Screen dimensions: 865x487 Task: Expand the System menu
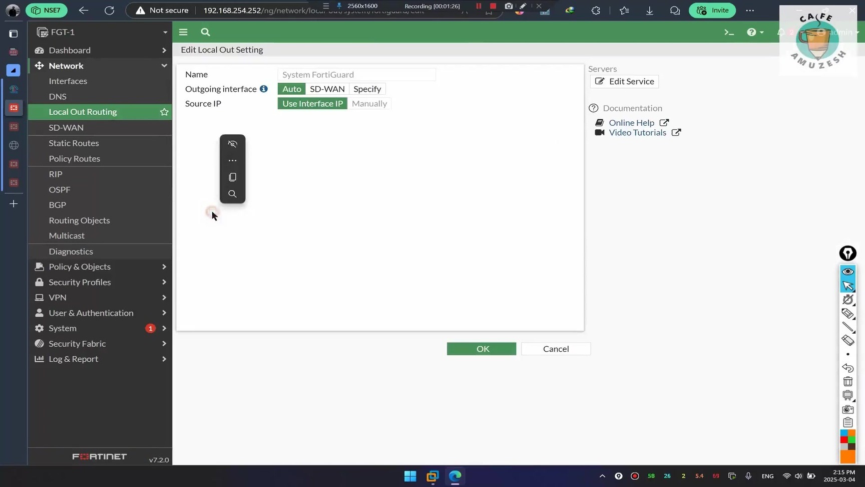pyautogui.click(x=100, y=328)
